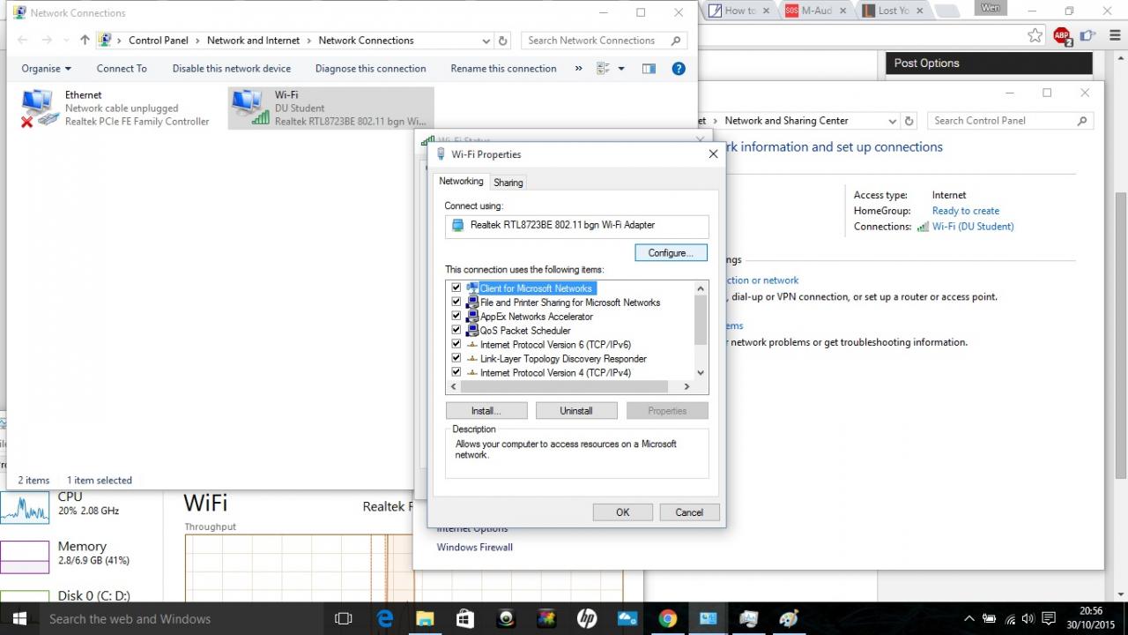Viewport: 1128px width, 635px height.
Task: Click the Install... button
Action: pyautogui.click(x=486, y=411)
